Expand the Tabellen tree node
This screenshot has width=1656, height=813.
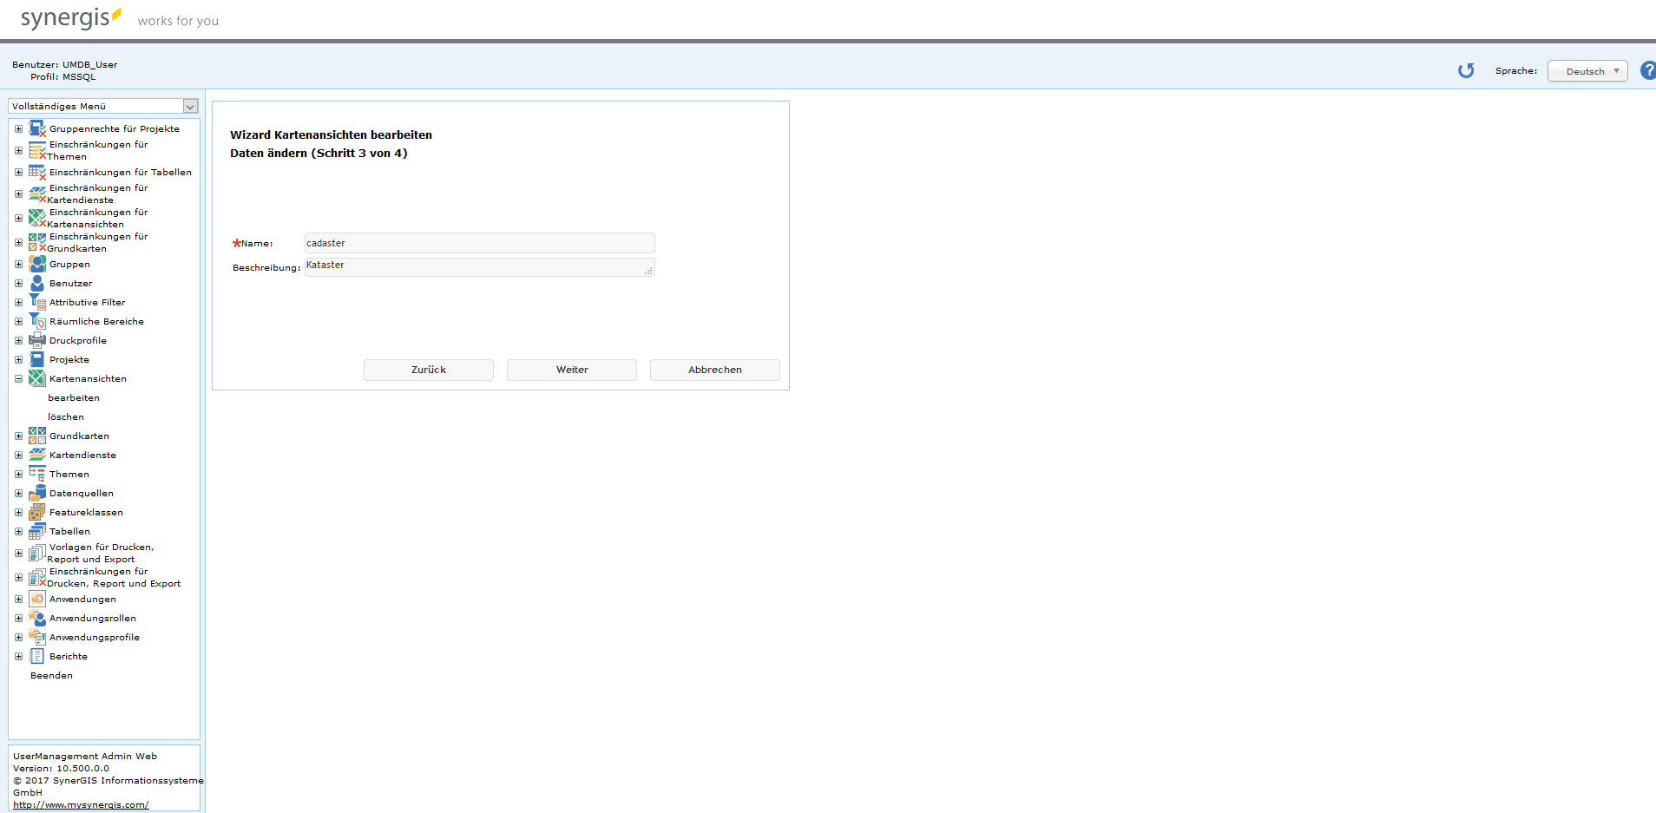point(18,531)
